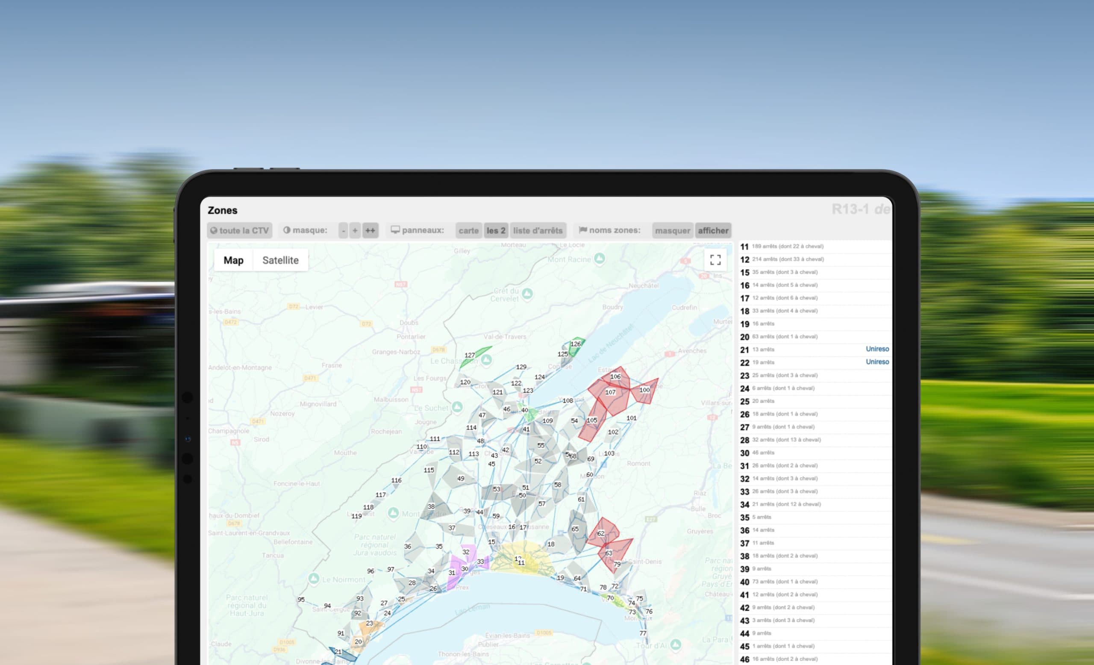Click the Mont Racine peak marker
Image resolution: width=1094 pixels, height=665 pixels.
click(x=600, y=259)
